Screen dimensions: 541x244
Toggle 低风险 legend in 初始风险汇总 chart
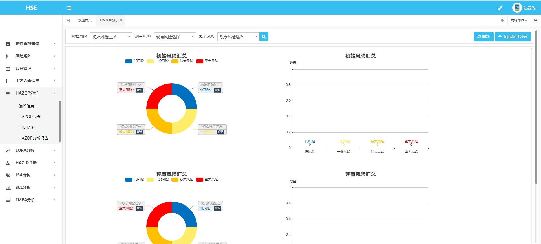[134, 61]
